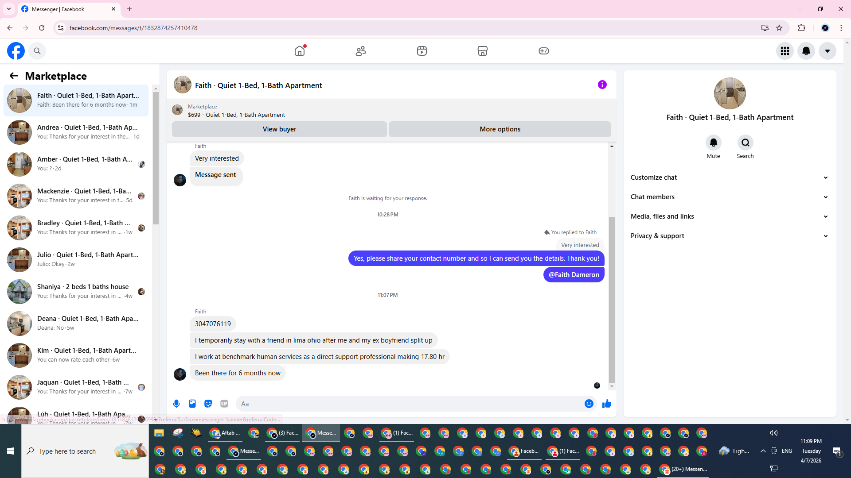Open the $699 Quiet 1-Bed listing link
851x478 pixels.
tap(236, 115)
